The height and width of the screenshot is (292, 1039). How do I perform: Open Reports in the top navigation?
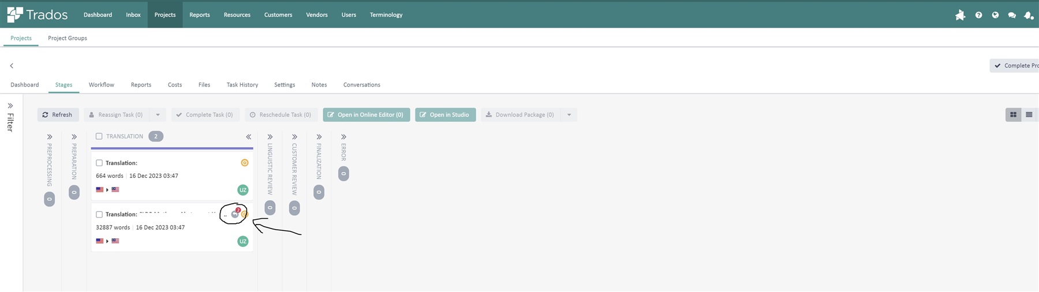200,15
